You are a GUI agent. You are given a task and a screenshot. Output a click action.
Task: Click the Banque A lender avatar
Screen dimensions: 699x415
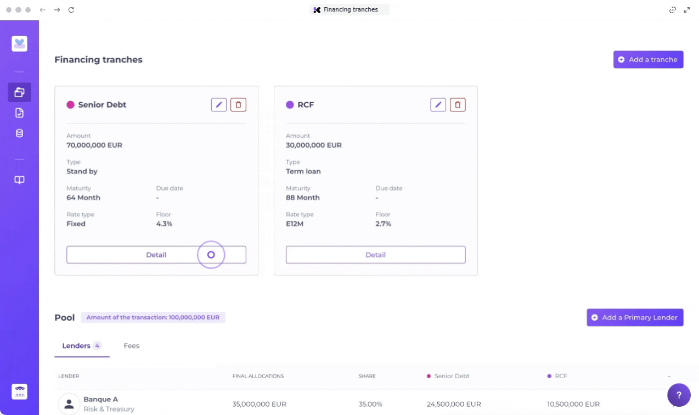(69, 404)
